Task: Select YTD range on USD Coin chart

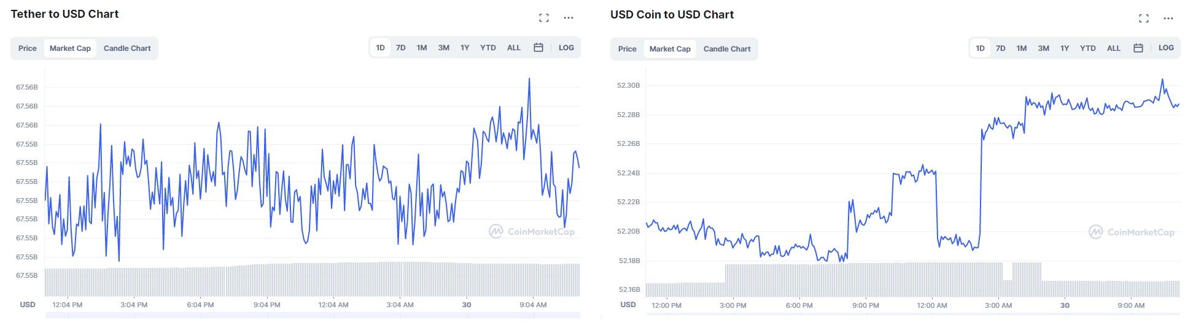Action: (x=1088, y=48)
